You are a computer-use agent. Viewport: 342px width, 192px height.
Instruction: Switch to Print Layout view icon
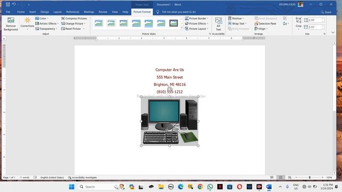(281, 178)
